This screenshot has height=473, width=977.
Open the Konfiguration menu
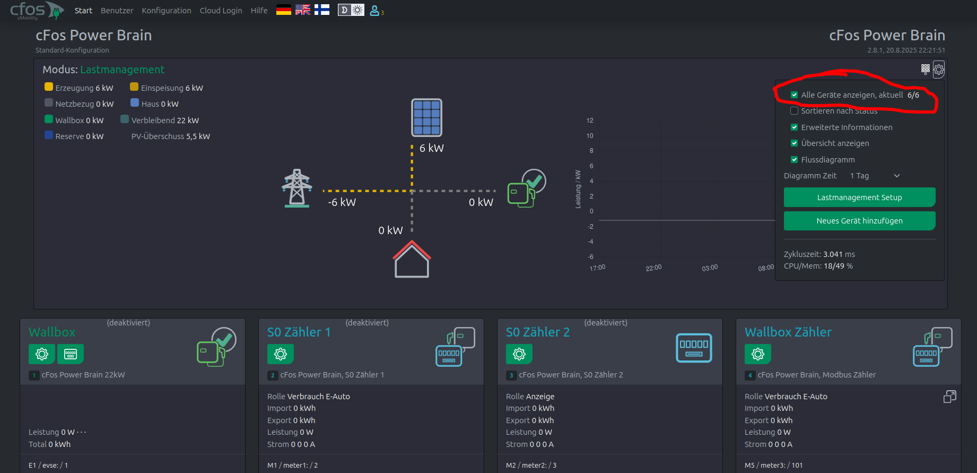[x=167, y=11]
